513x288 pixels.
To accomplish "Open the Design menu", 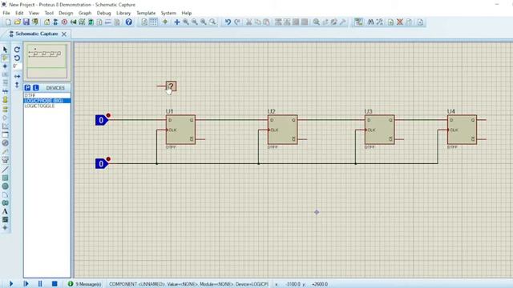I will pyautogui.click(x=66, y=13).
